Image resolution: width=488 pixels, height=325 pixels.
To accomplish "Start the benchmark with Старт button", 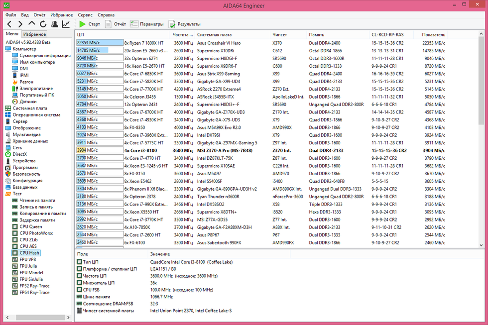I will pos(90,24).
